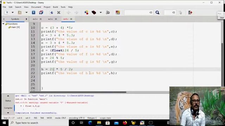Viewport: 225px width, 126px height.
Task: Close the current file with the toolbar X
Action: pos(59,13)
